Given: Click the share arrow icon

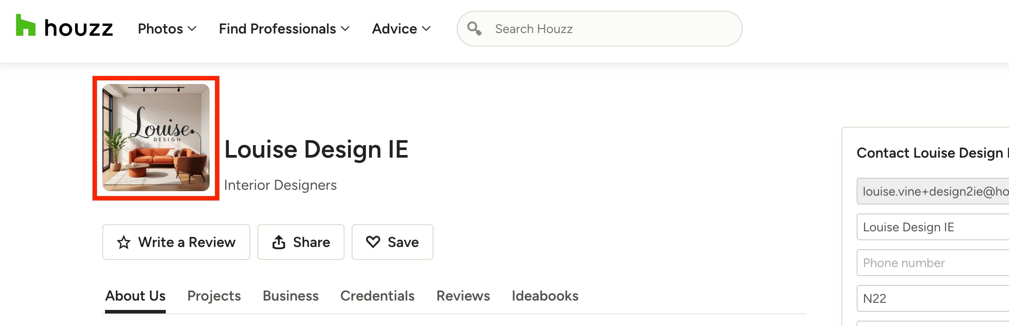Looking at the screenshot, I should click(x=279, y=242).
